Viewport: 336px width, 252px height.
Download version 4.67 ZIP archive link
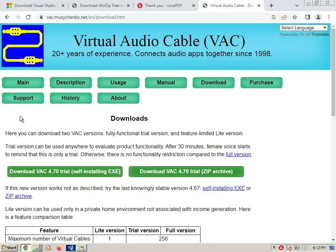pos(18,196)
